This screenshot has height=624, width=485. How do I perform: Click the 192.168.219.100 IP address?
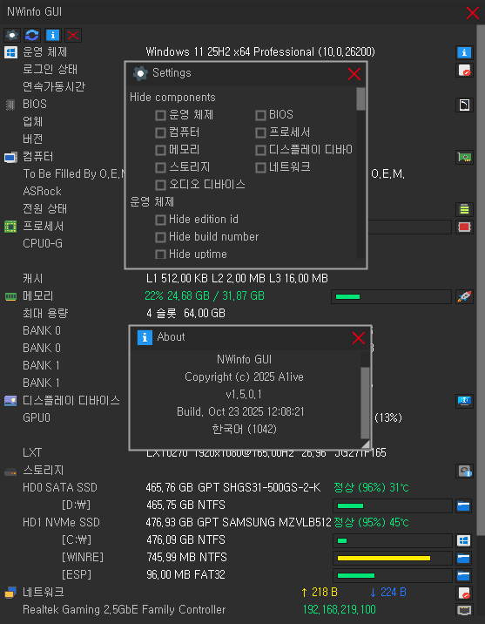339,610
